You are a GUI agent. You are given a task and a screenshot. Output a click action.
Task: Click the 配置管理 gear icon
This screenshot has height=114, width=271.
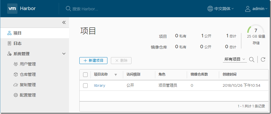click(x=15, y=95)
